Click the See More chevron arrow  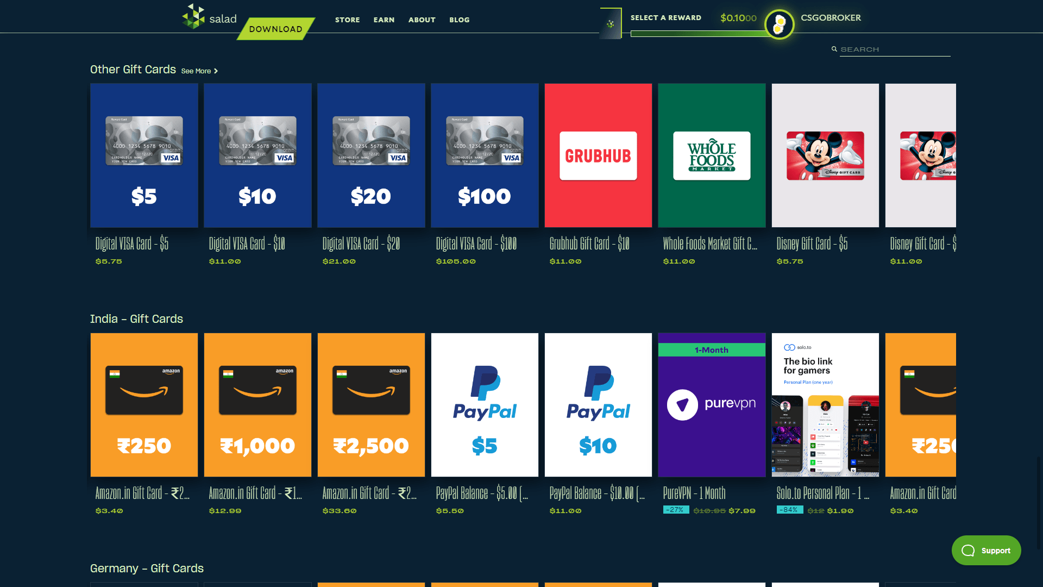click(215, 71)
